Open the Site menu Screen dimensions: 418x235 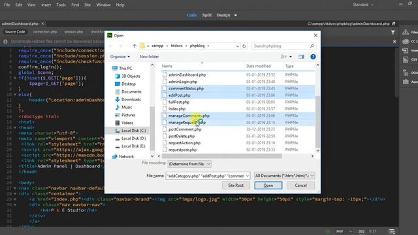88,5
